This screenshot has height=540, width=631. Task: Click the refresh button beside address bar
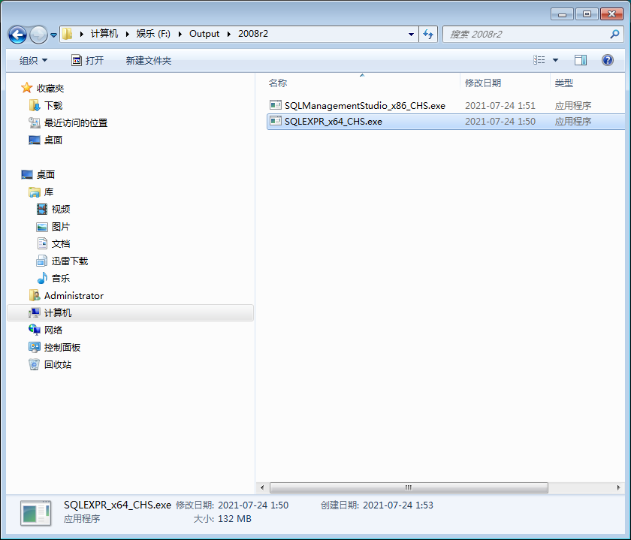point(429,34)
